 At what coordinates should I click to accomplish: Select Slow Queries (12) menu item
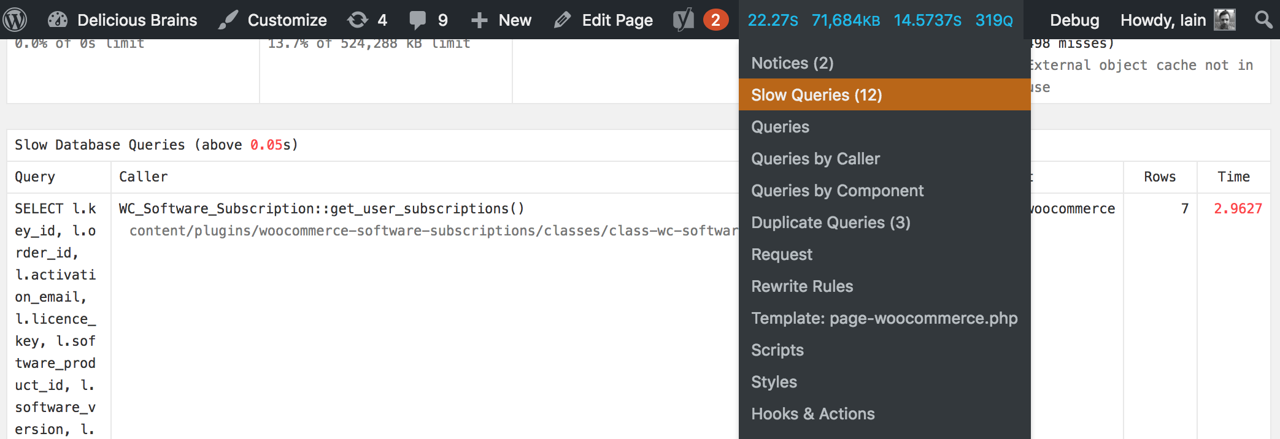click(x=816, y=95)
